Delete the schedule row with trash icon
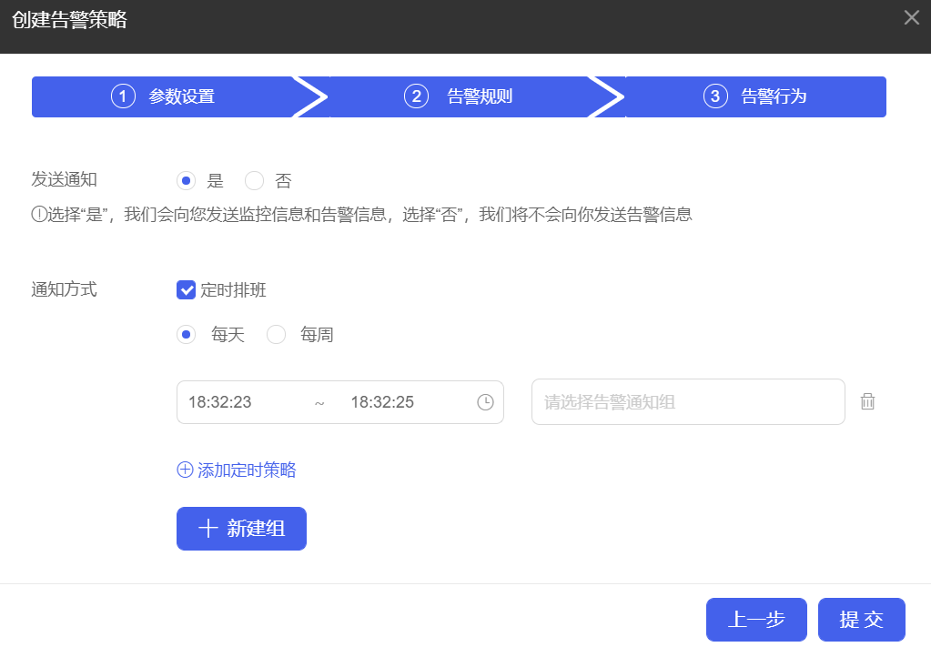The width and height of the screenshot is (931, 647). point(867,402)
